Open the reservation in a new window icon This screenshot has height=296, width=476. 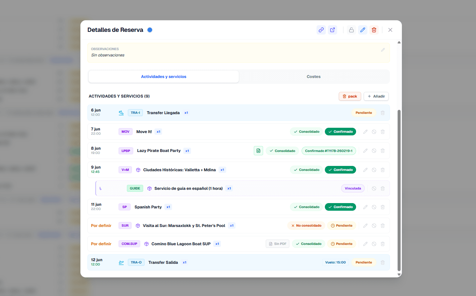click(x=333, y=30)
